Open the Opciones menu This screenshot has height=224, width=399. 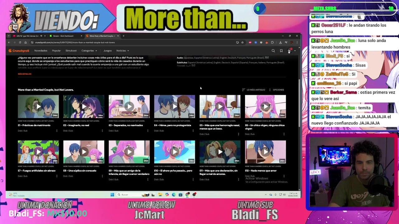276,90
